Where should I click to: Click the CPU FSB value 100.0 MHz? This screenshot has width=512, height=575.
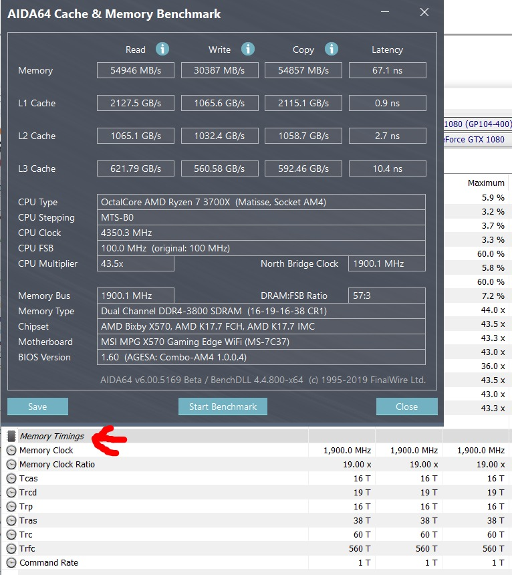261,248
